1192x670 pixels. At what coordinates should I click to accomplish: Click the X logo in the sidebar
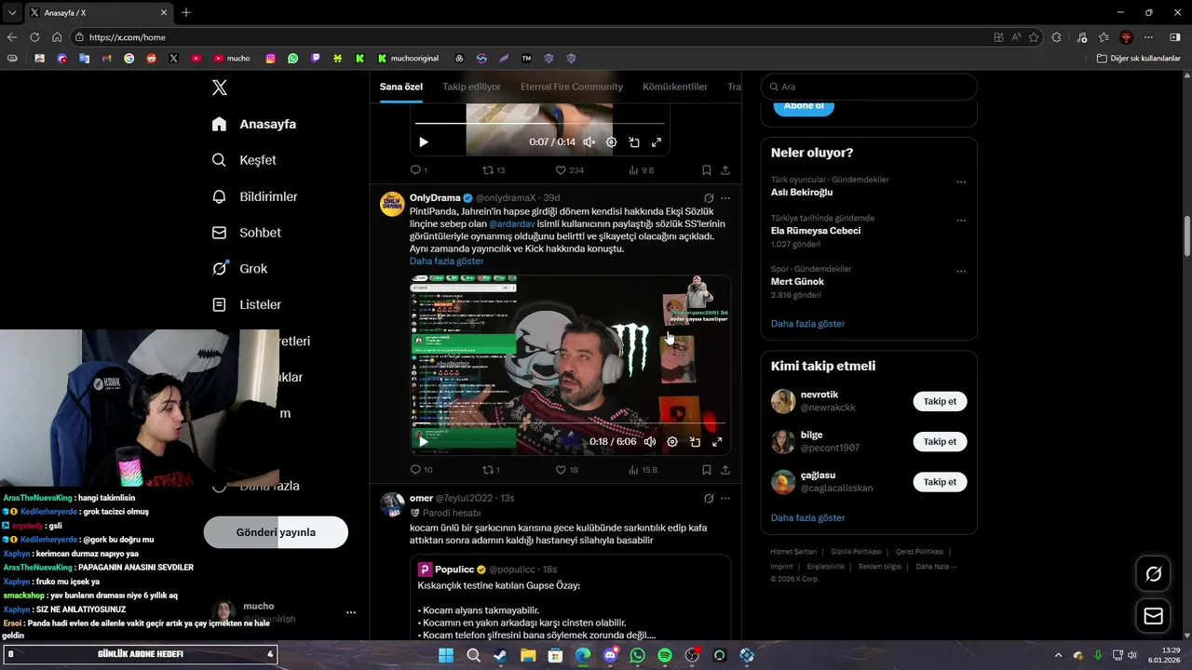click(x=219, y=87)
